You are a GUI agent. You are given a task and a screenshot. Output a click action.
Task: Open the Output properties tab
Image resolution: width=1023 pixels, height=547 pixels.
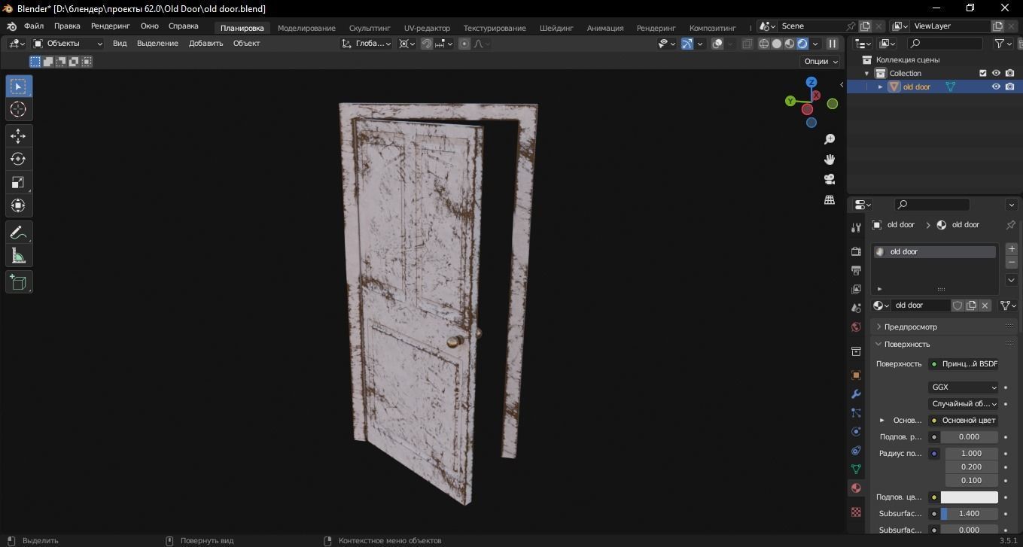coord(856,270)
